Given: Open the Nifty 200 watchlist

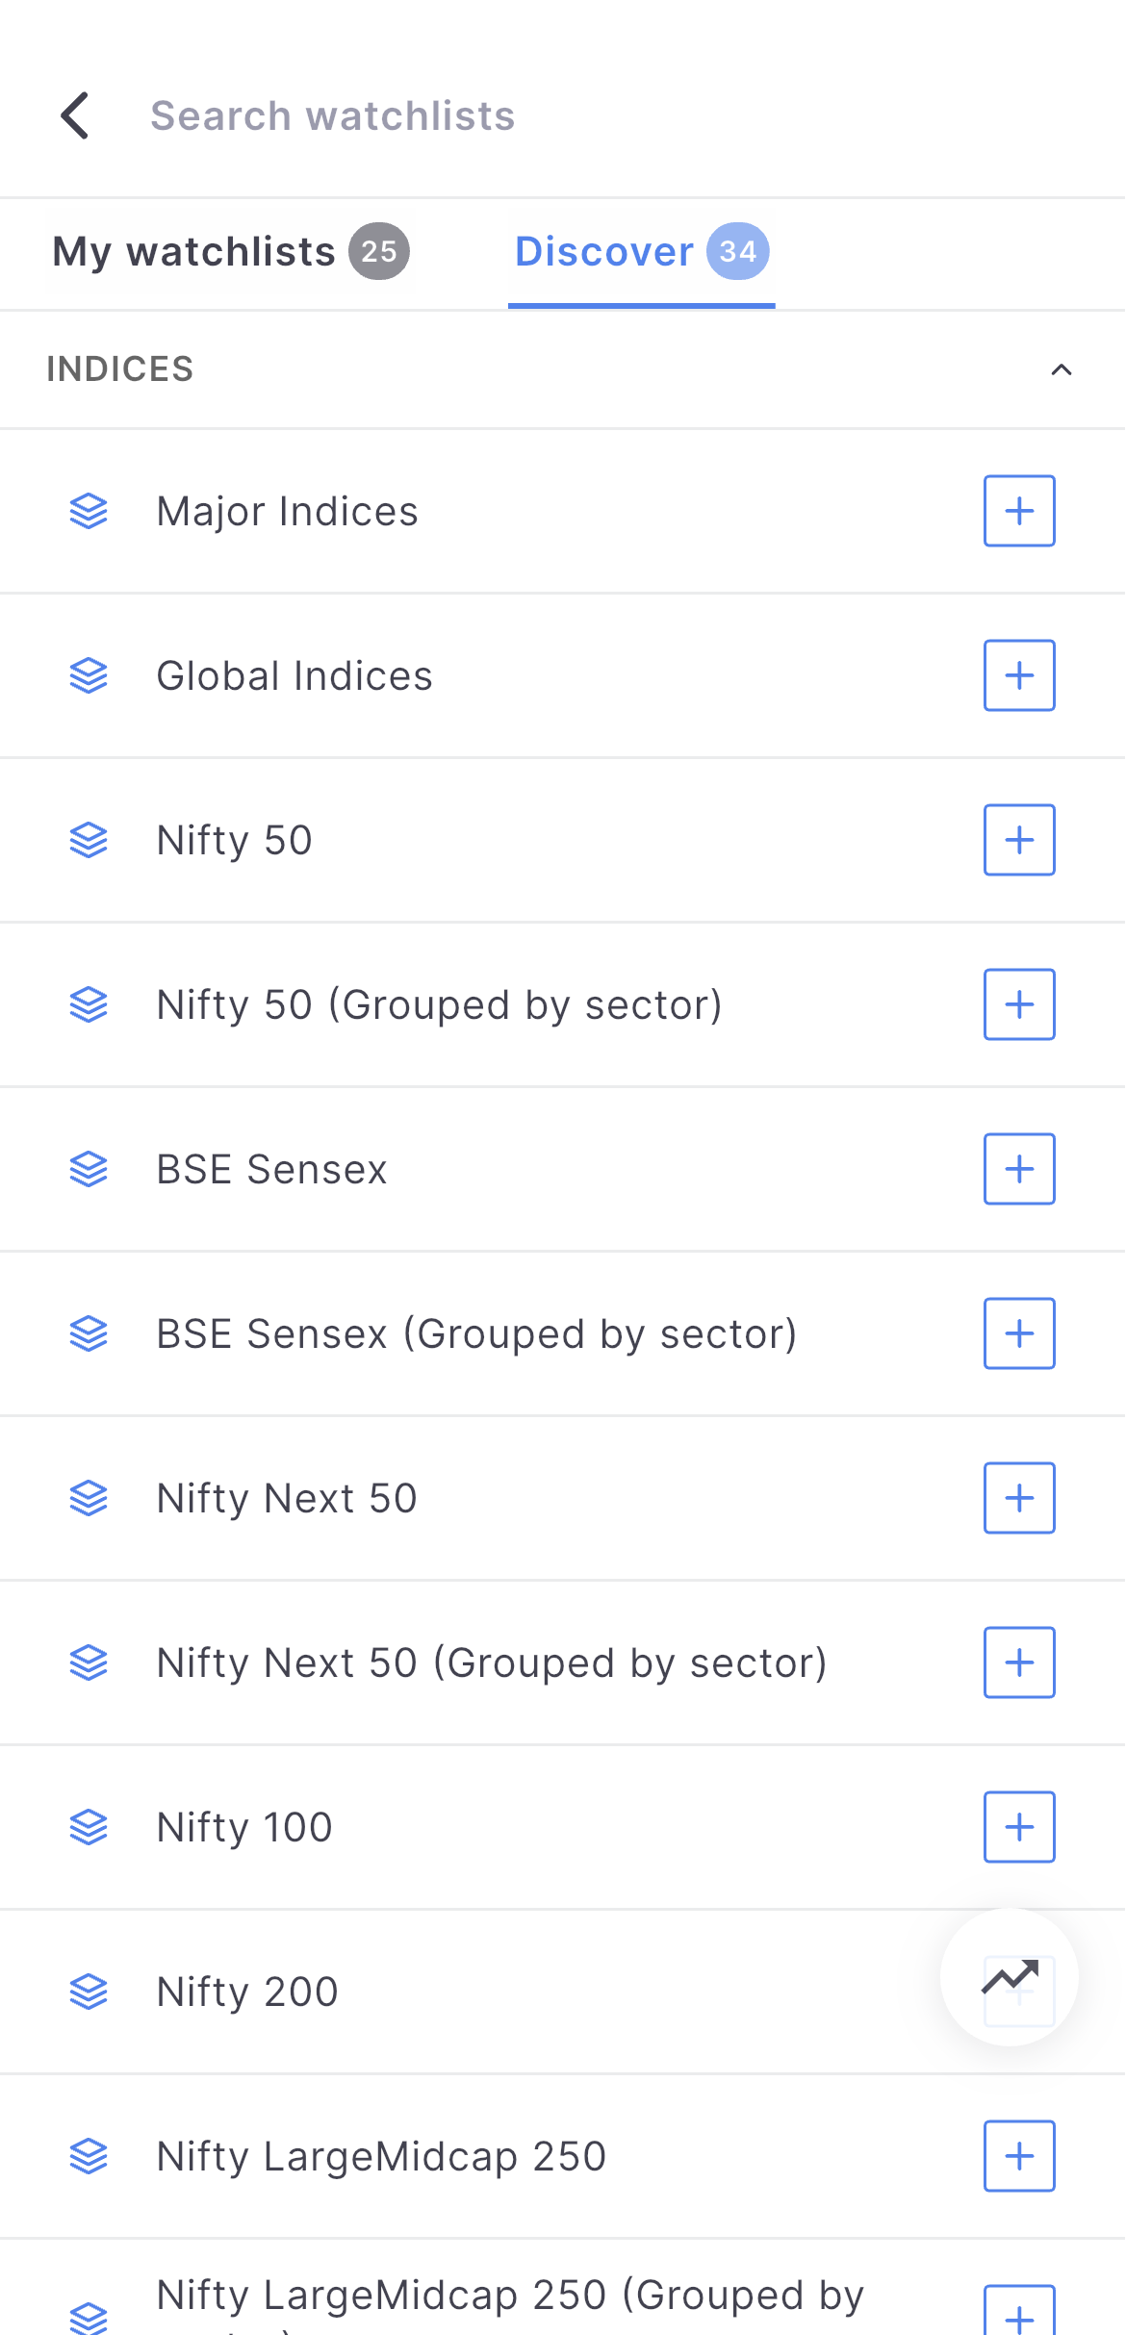Looking at the screenshot, I should coord(247,1992).
